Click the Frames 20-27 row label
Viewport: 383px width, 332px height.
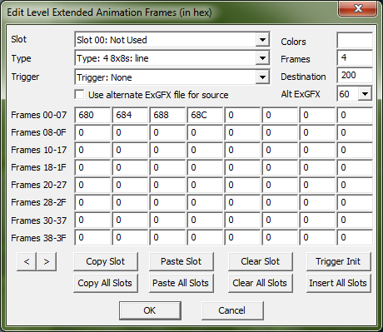[39, 185]
